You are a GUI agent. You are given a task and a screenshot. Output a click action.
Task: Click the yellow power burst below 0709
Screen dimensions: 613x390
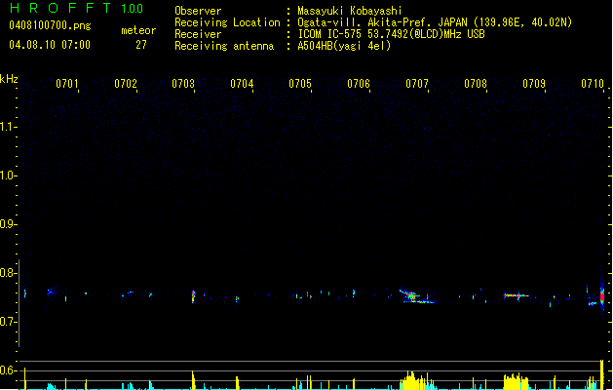517,381
